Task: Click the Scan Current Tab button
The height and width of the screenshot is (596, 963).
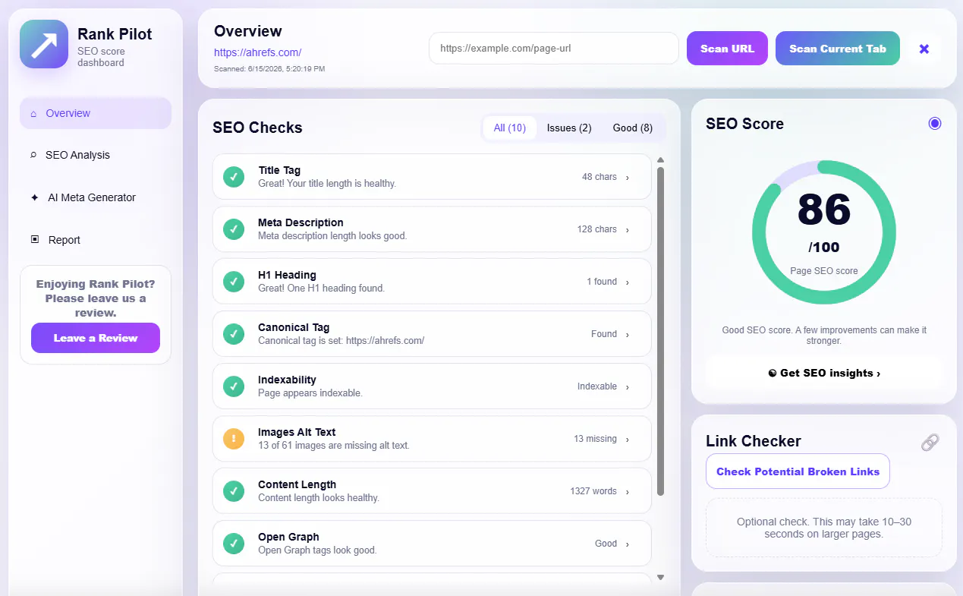Action: coord(838,49)
